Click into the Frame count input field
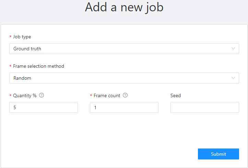248x168 pixels. pyautogui.click(x=124, y=107)
